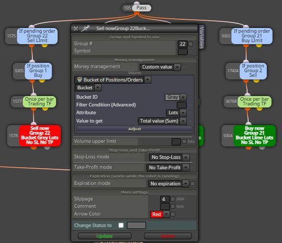282x243 pixels.
Task: Click the Adjust bar
Action: click(134, 129)
